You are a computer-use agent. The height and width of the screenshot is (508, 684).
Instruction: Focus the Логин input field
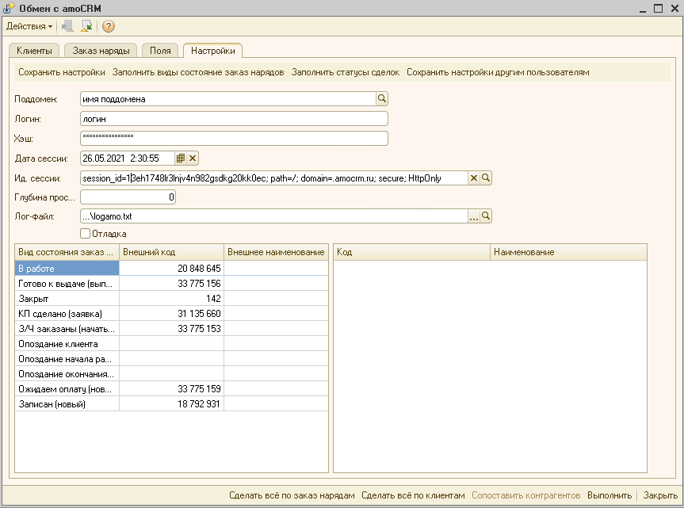(x=235, y=119)
